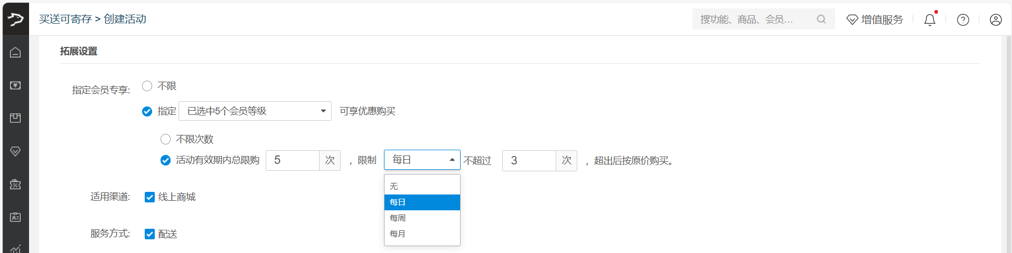
Task: Choose 无 from the dropdown list
Action: pos(422,186)
